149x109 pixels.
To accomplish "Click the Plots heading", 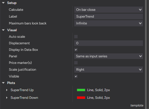I will (11, 83).
